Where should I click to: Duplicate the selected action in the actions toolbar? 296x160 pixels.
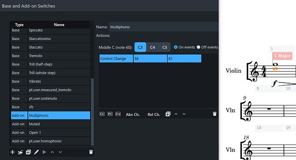coord(168,114)
